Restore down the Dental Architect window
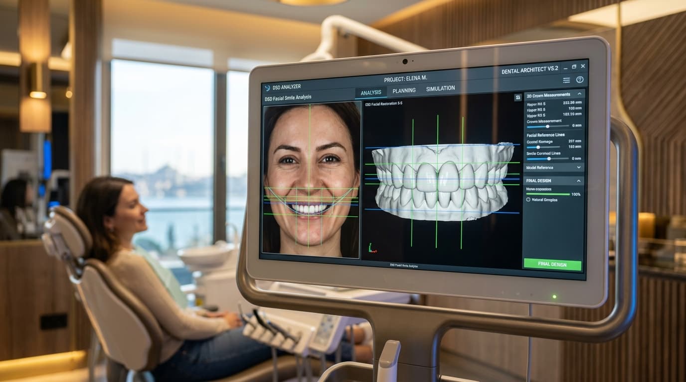 pyautogui.click(x=574, y=67)
